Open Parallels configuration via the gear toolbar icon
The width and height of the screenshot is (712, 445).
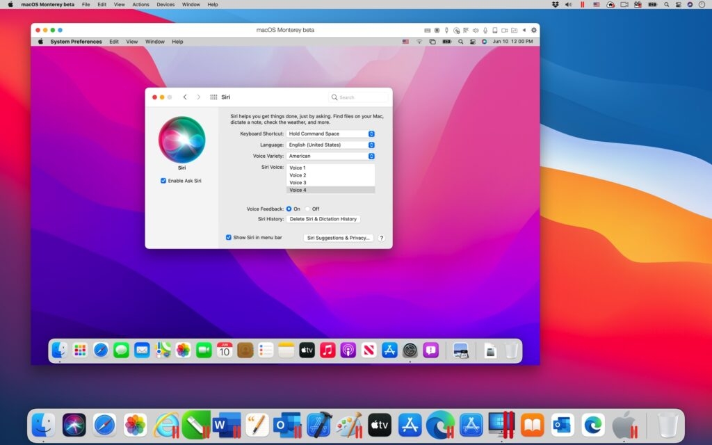[x=534, y=30]
